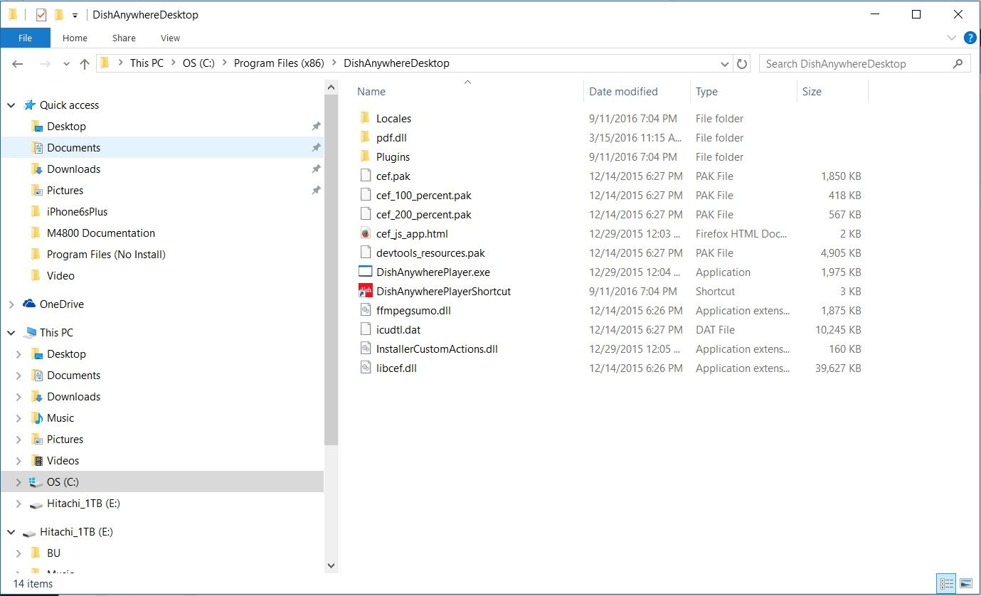Click the Forward arrow button
Screen dimensions: 981x596
click(45, 63)
